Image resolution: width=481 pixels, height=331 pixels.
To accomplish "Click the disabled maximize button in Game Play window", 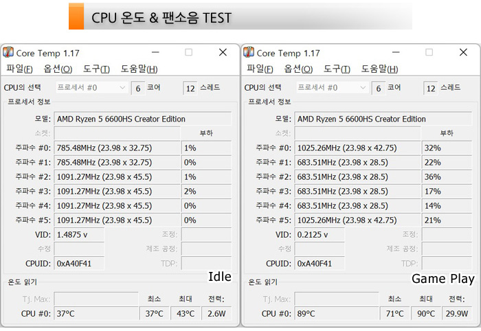I will pos(429,52).
